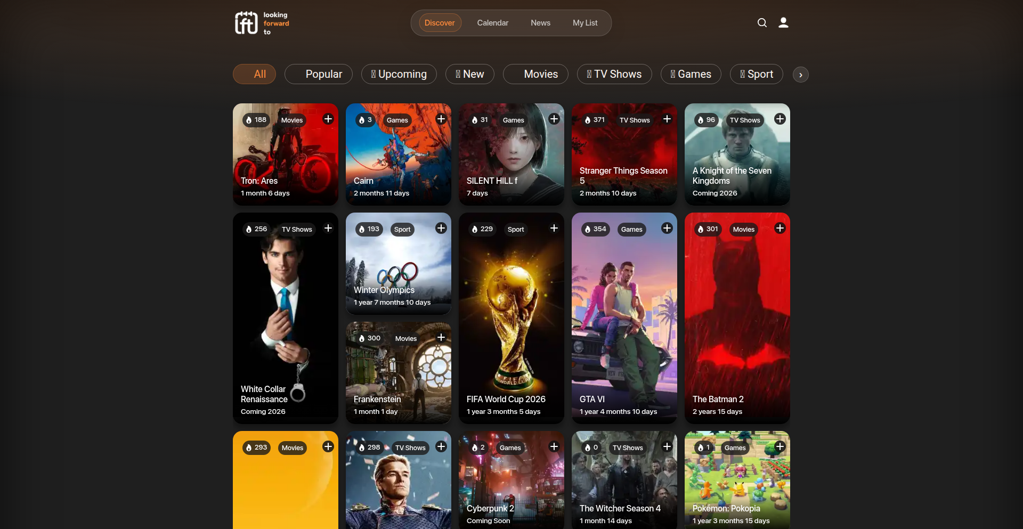Click the 371 flame counter on Stranger Things
Screen dimensions: 1023x529
[x=595, y=120]
